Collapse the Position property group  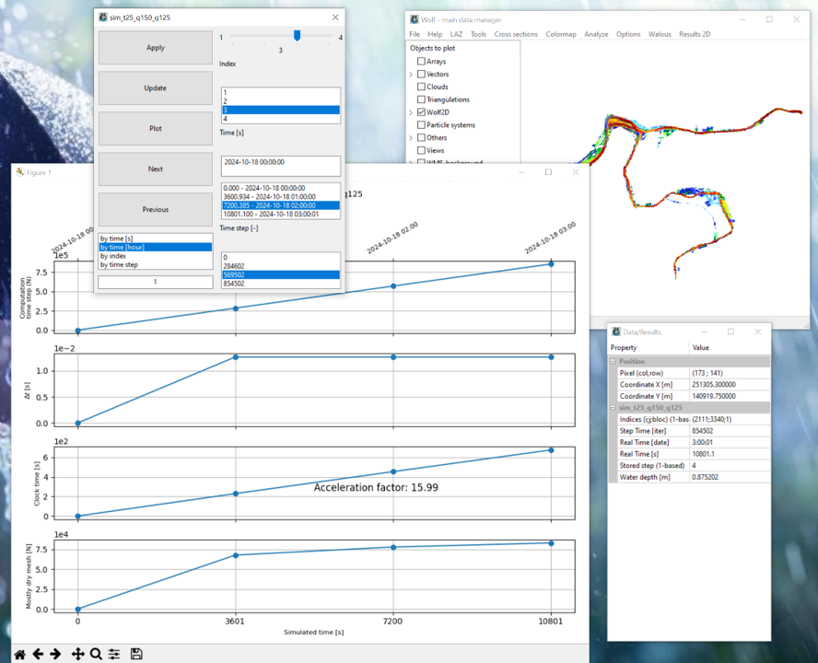613,362
